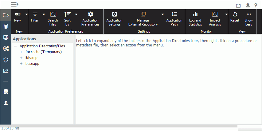Image resolution: width=262 pixels, height=131 pixels.
Task: Select the Applications folder sidebar icon
Action: coord(6,15)
